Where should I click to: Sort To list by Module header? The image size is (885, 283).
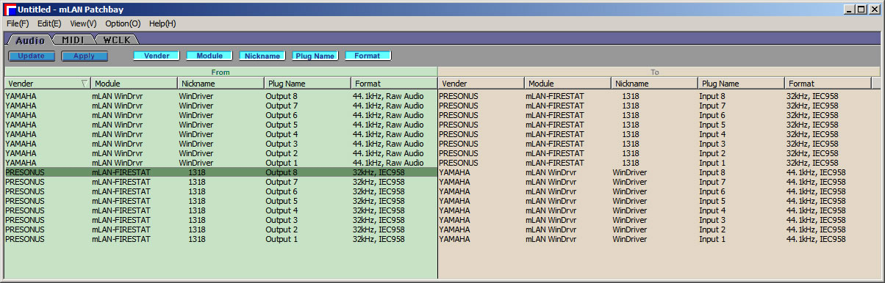568,84
